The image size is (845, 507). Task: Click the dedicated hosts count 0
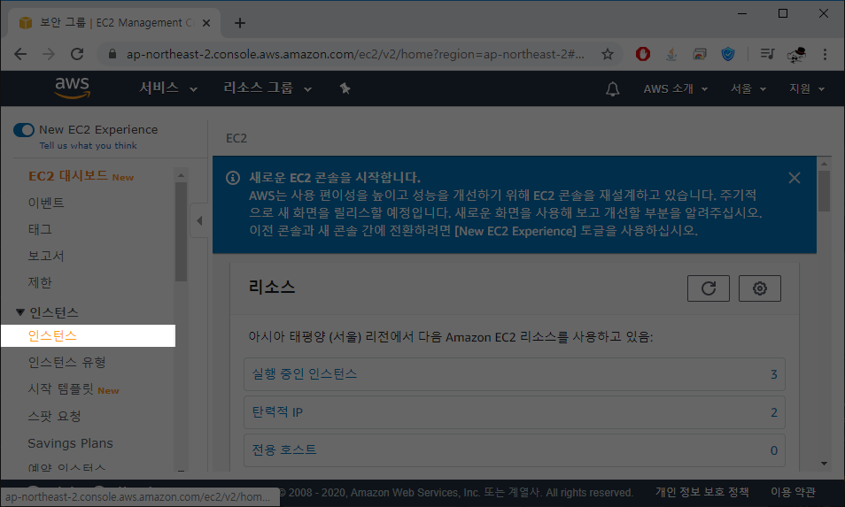(774, 450)
